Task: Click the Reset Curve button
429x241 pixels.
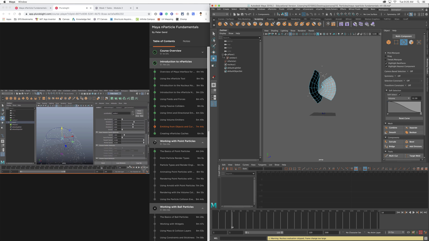Action: point(404,118)
